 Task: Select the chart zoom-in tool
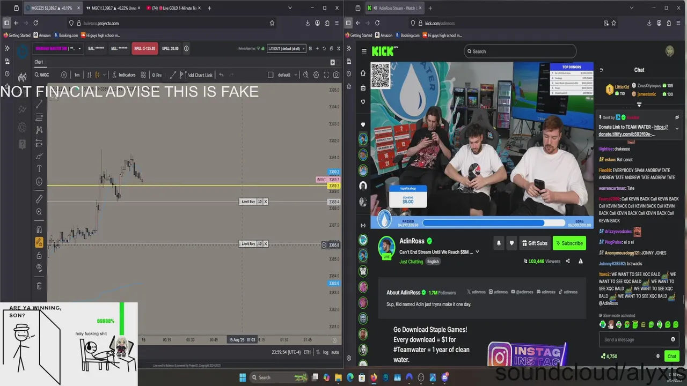[39, 212]
